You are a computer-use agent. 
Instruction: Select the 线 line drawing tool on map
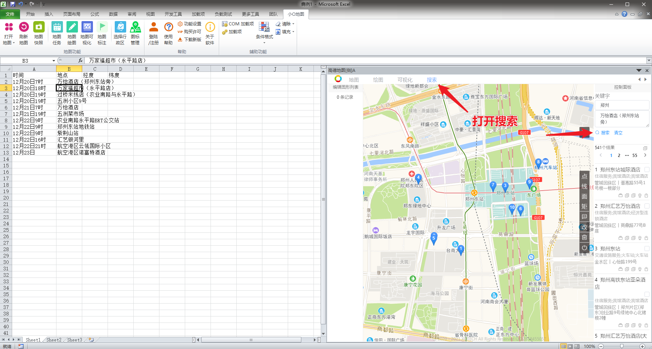584,186
